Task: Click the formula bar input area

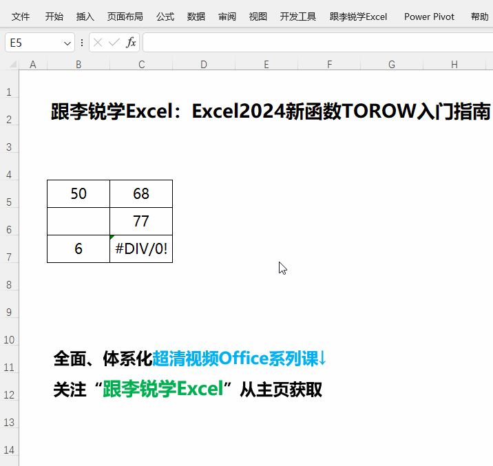Action: tap(318, 43)
